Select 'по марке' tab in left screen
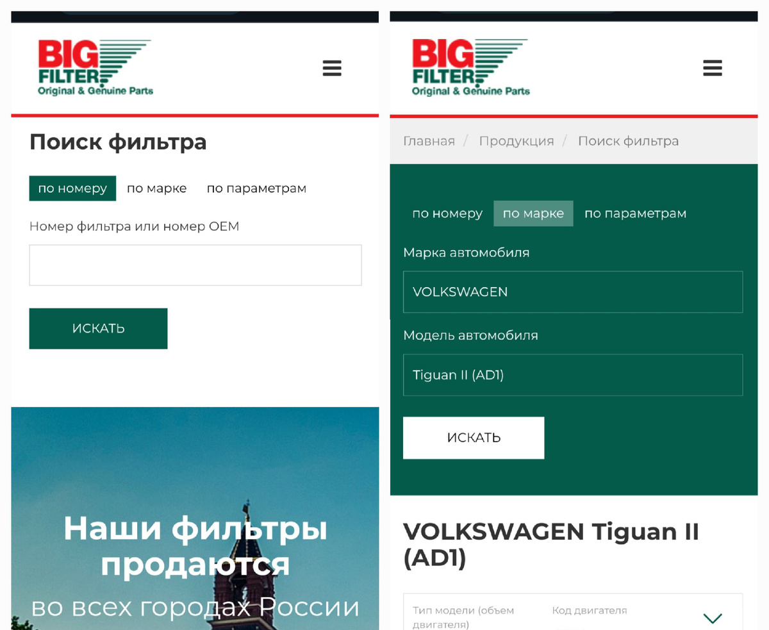This screenshot has width=769, height=630. point(157,188)
